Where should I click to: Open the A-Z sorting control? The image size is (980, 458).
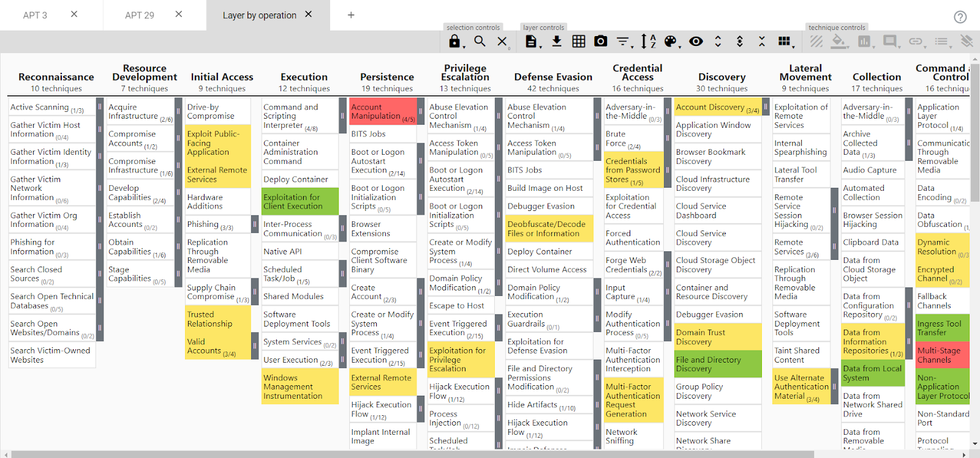tap(648, 41)
